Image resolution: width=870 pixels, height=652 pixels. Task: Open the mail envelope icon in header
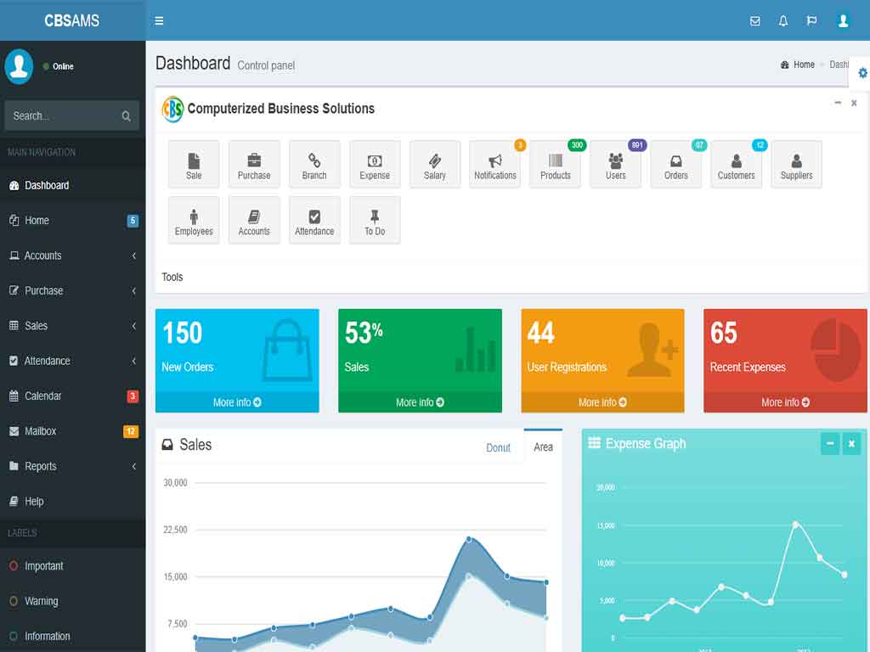754,21
